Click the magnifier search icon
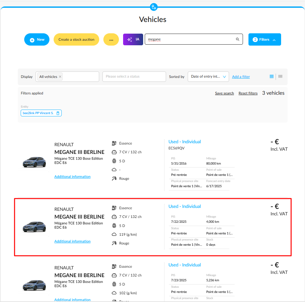The image size is (305, 302). pyautogui.click(x=237, y=39)
